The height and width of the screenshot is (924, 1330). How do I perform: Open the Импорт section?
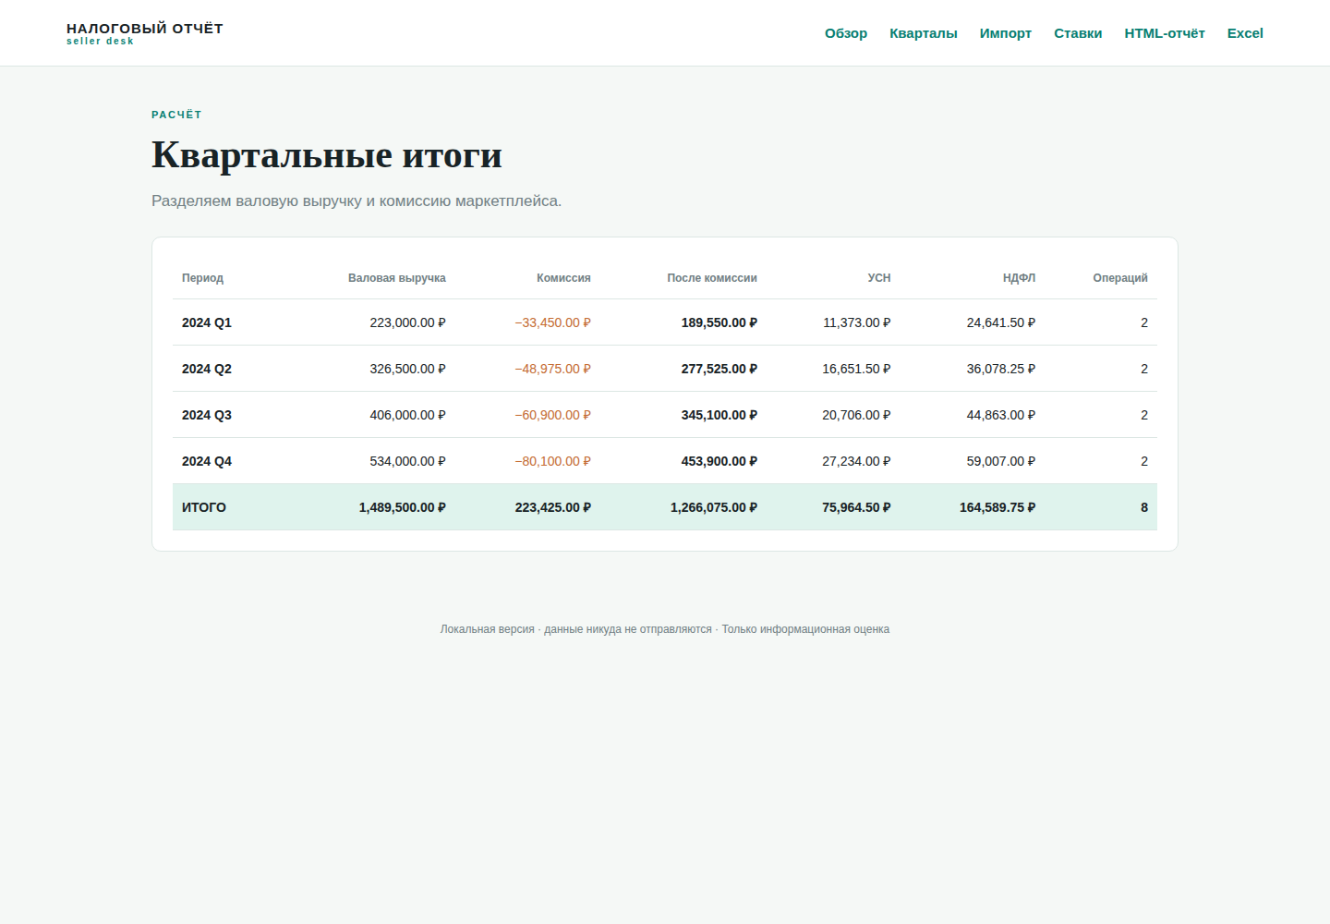tap(1005, 33)
